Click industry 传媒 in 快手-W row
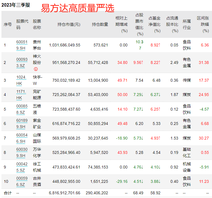Image resolution: width=212 pixels, height=198 pixels. click(187, 80)
